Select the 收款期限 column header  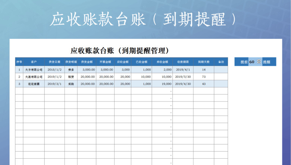(183, 62)
